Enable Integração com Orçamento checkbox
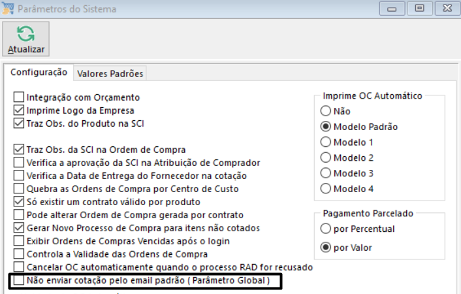The height and width of the screenshot is (294, 461). 19,97
